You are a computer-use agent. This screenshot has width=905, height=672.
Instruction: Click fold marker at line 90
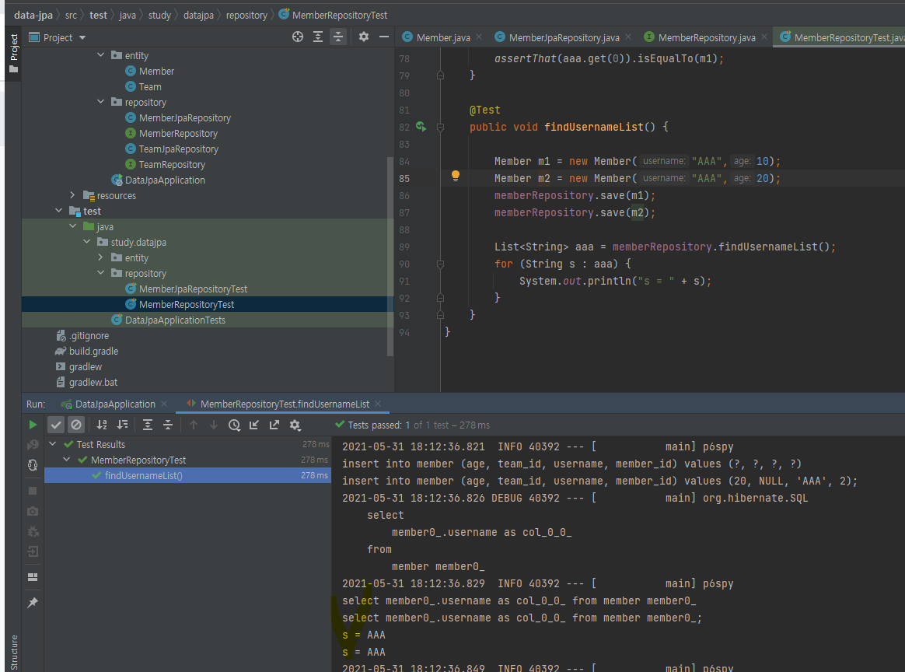pyautogui.click(x=440, y=264)
